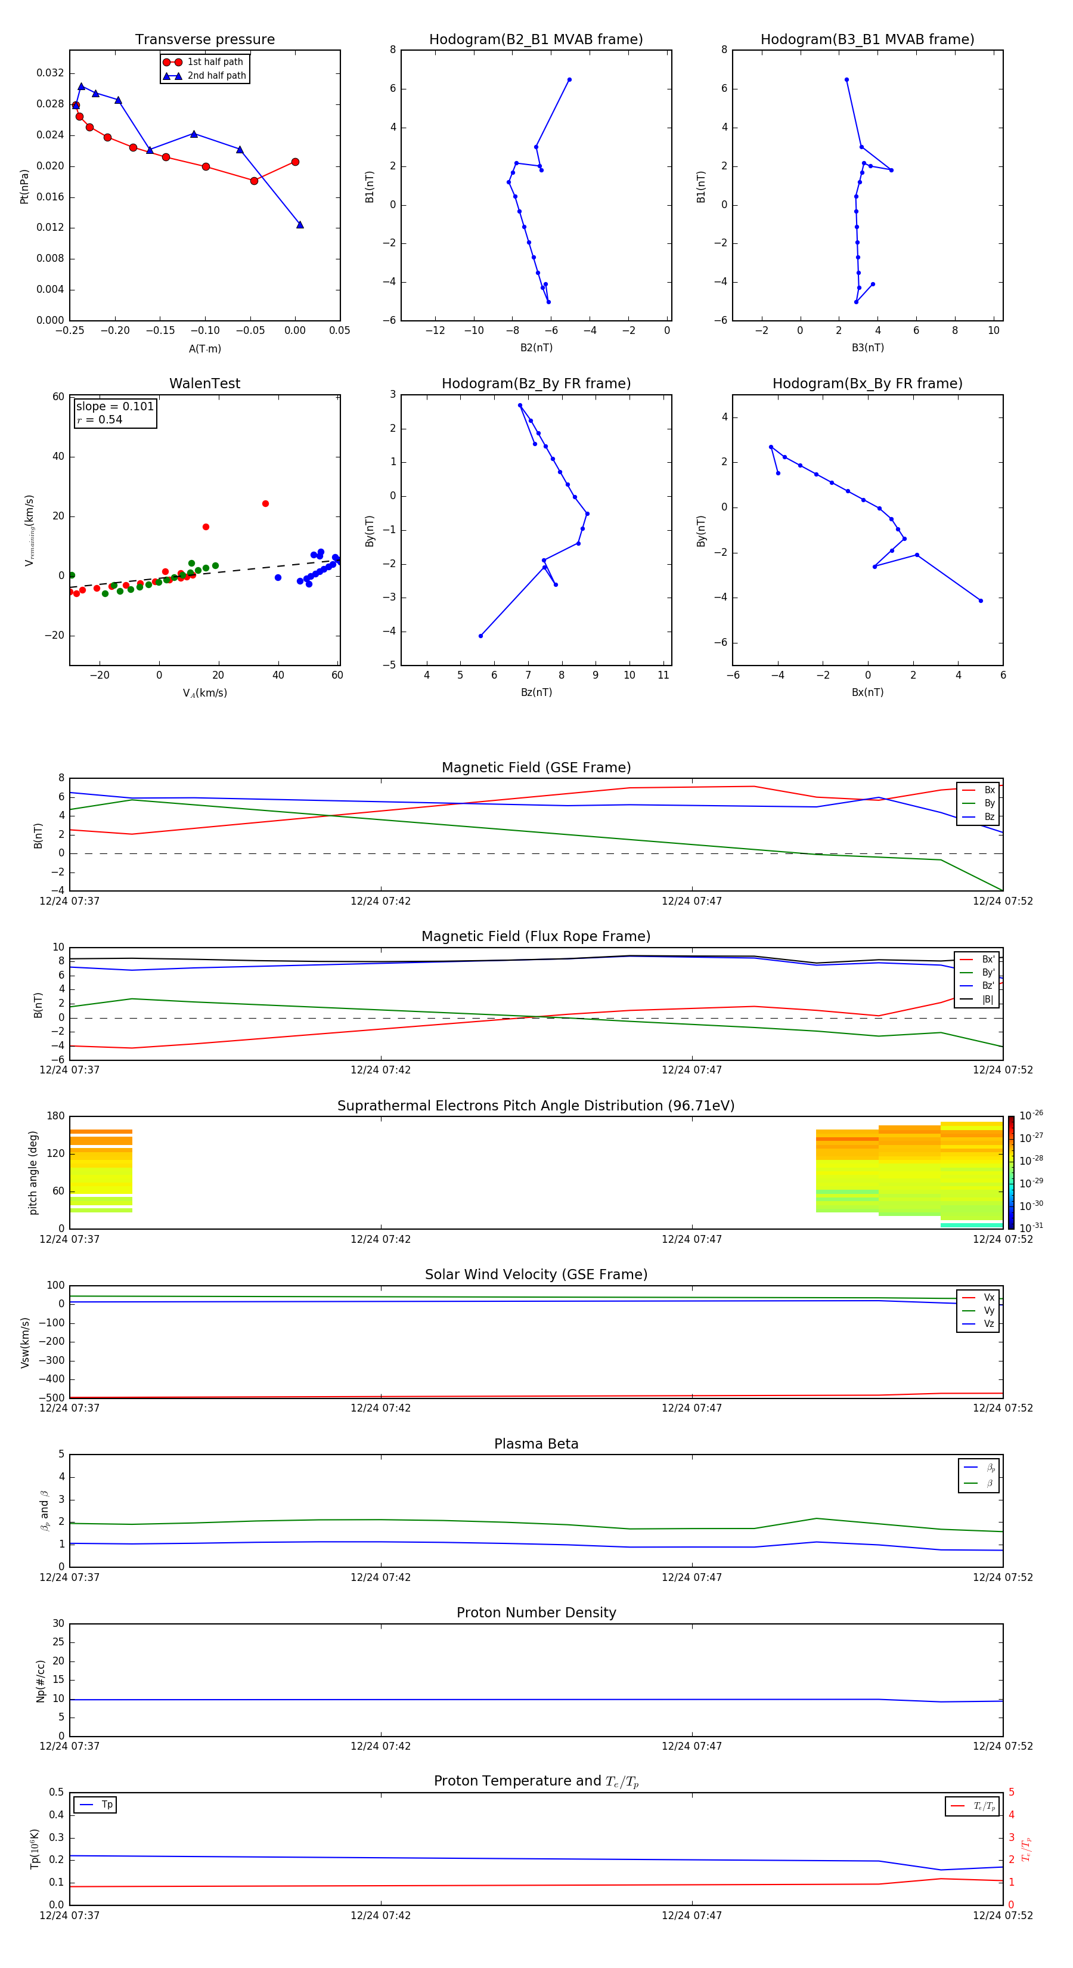Click the rightmost point in Bx_By hodogram

(x=981, y=601)
